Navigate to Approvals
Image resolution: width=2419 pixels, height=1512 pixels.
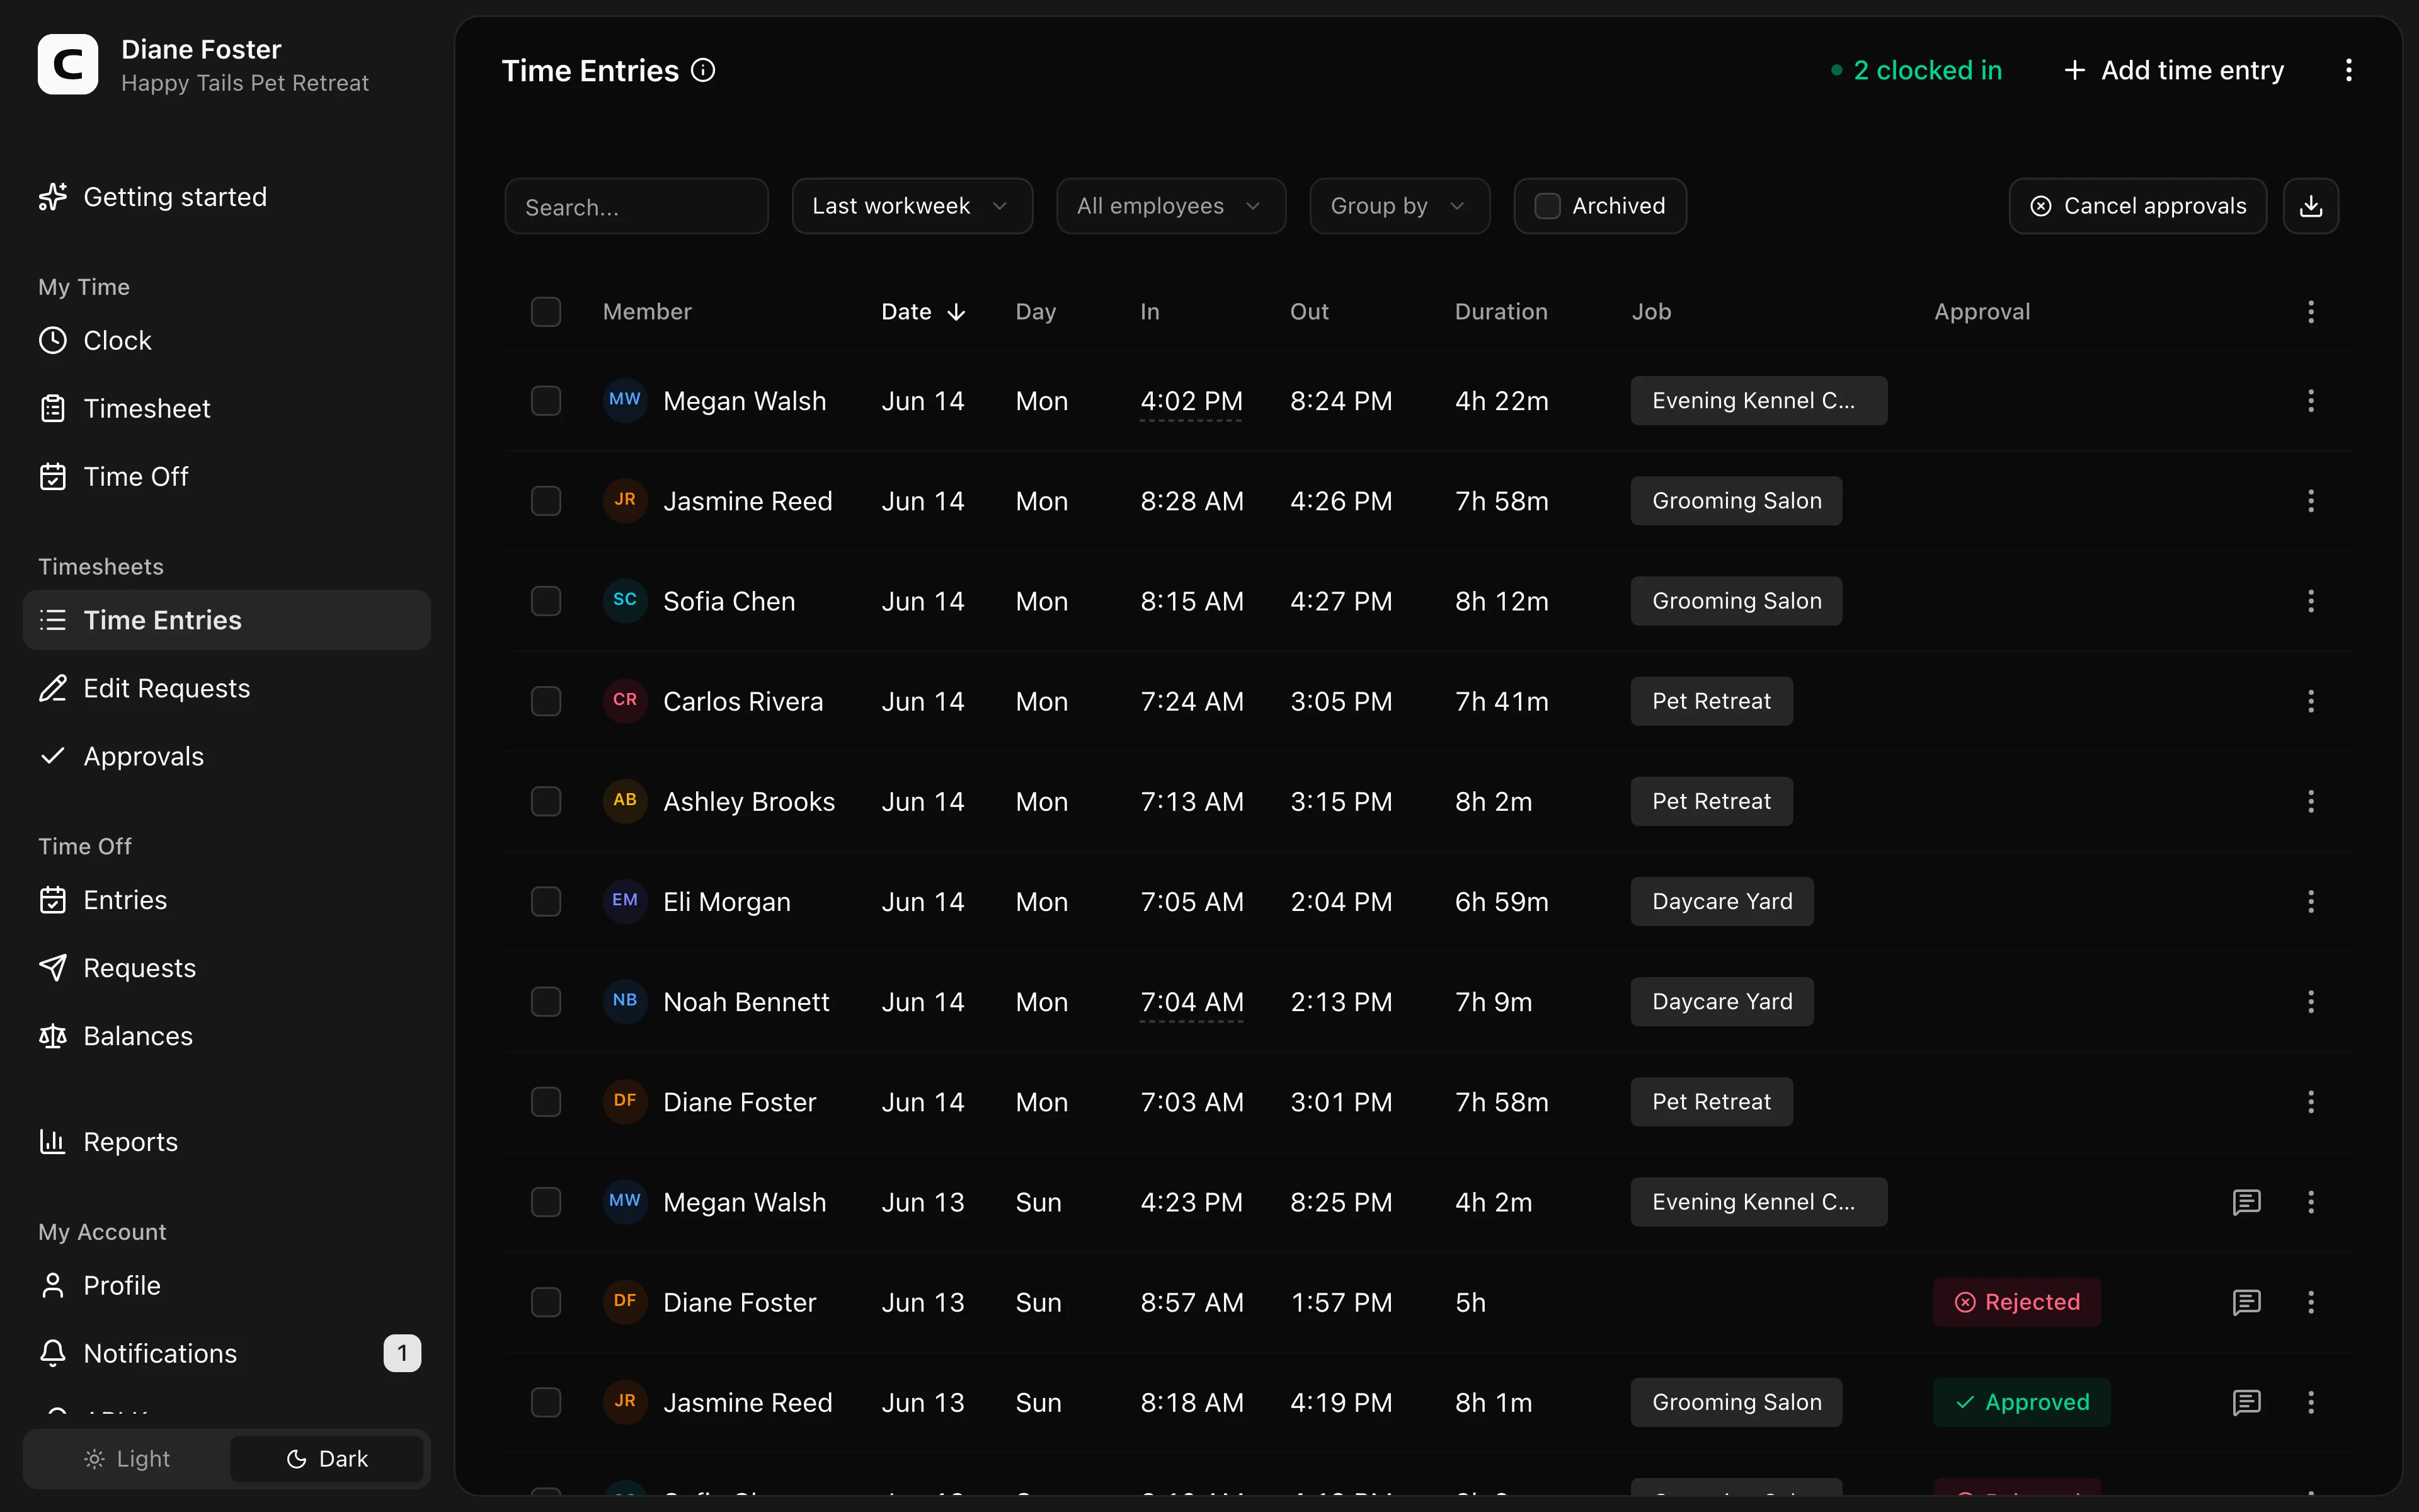[226, 757]
